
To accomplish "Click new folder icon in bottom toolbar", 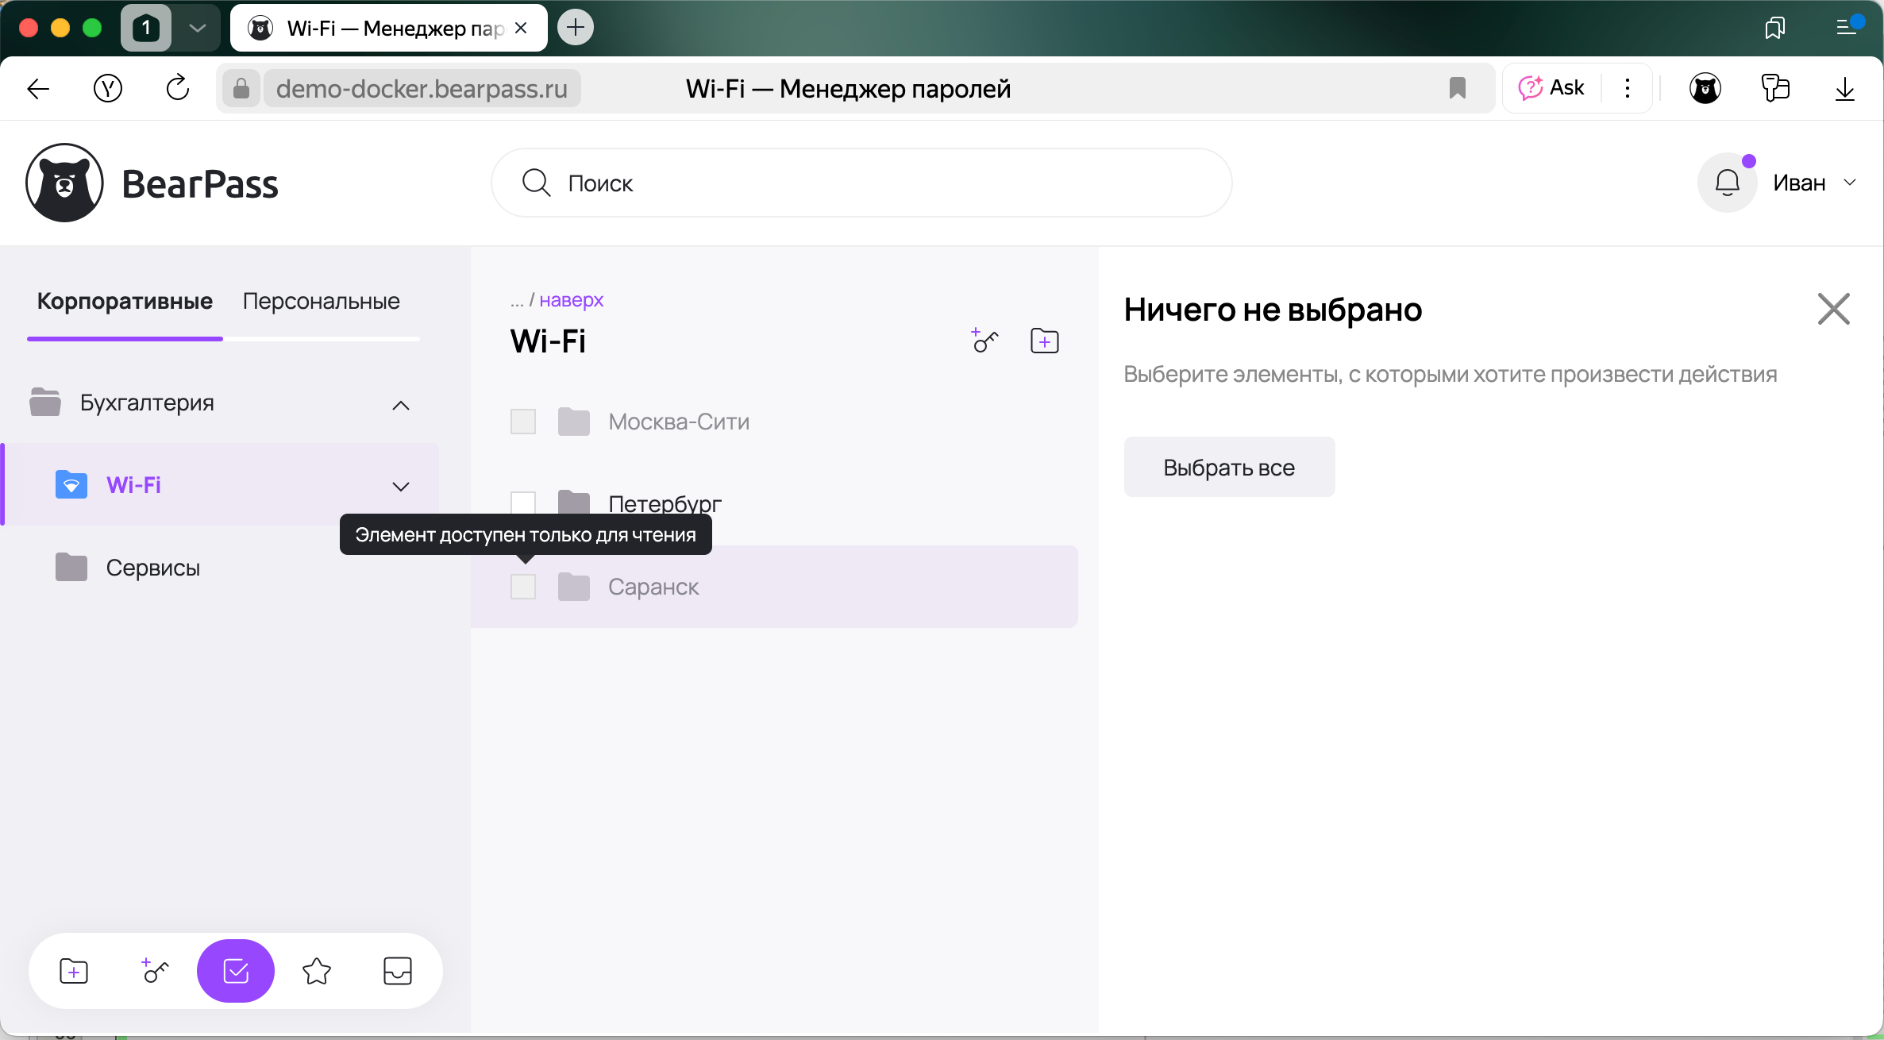I will point(74,971).
